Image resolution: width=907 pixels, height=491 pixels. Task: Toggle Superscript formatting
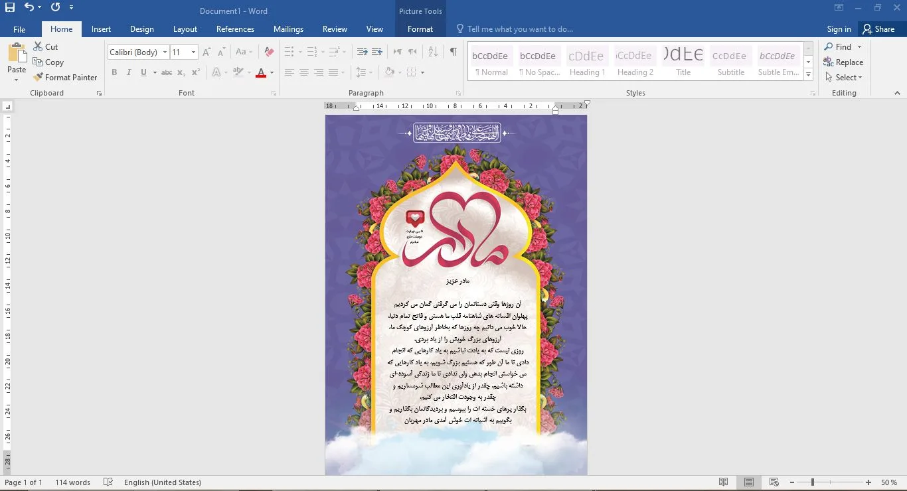pos(195,72)
